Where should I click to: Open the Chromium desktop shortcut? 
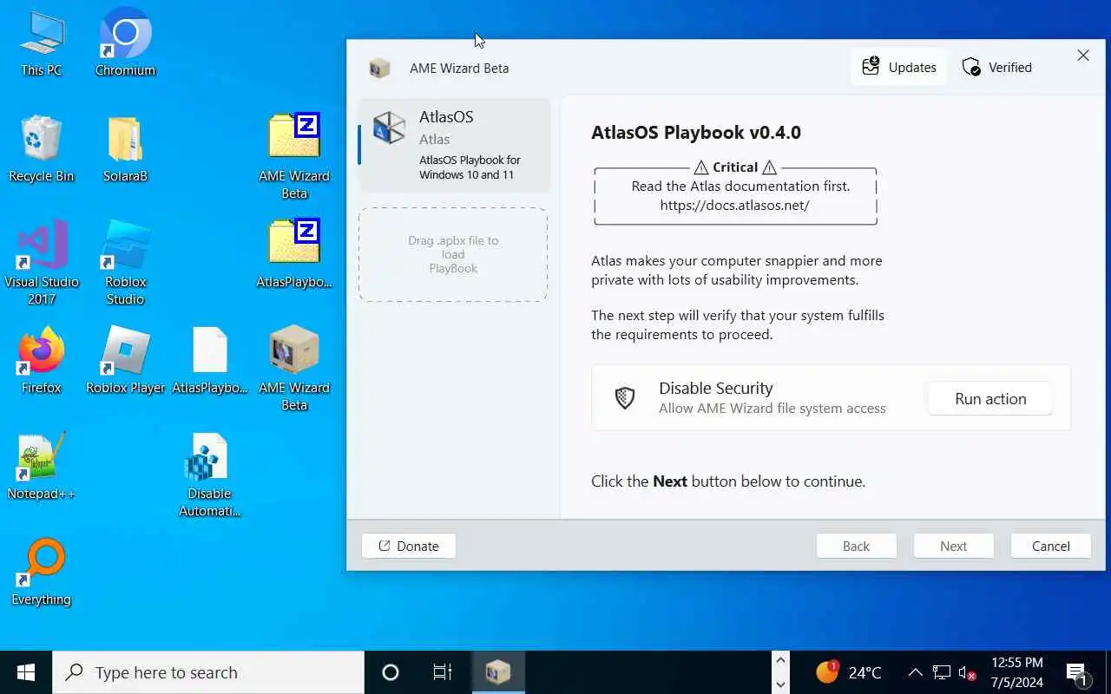[125, 43]
